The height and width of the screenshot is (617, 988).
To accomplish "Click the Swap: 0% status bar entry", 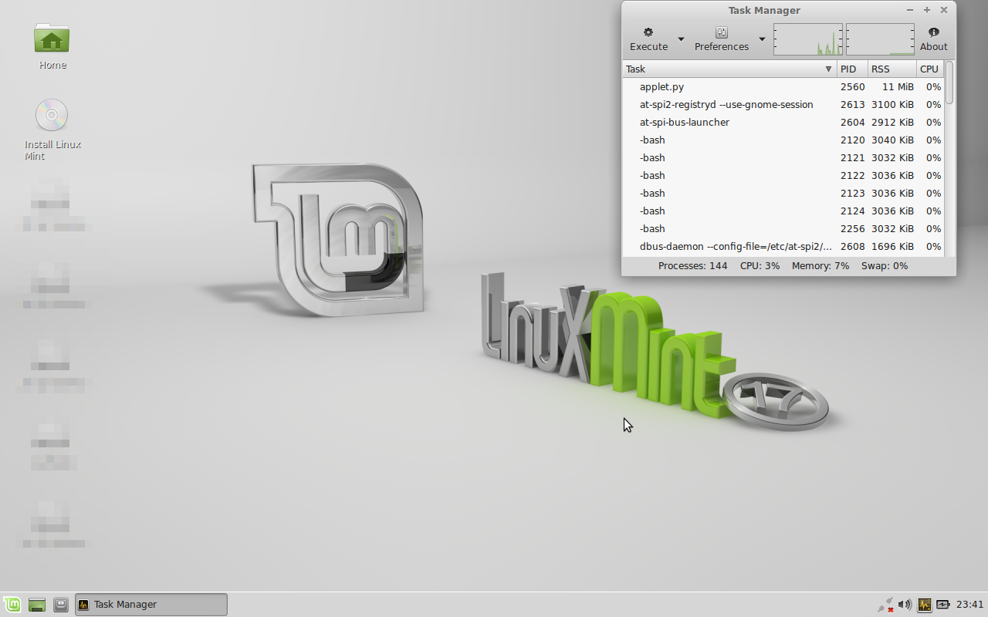I will point(885,266).
